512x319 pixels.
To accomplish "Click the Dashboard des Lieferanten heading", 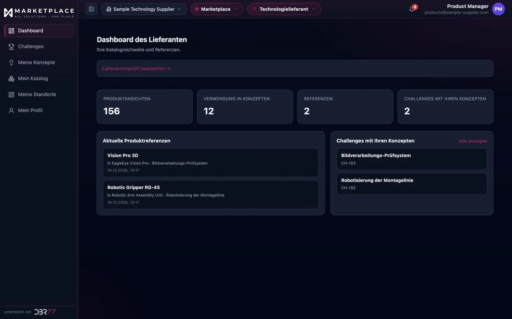I will [142, 40].
